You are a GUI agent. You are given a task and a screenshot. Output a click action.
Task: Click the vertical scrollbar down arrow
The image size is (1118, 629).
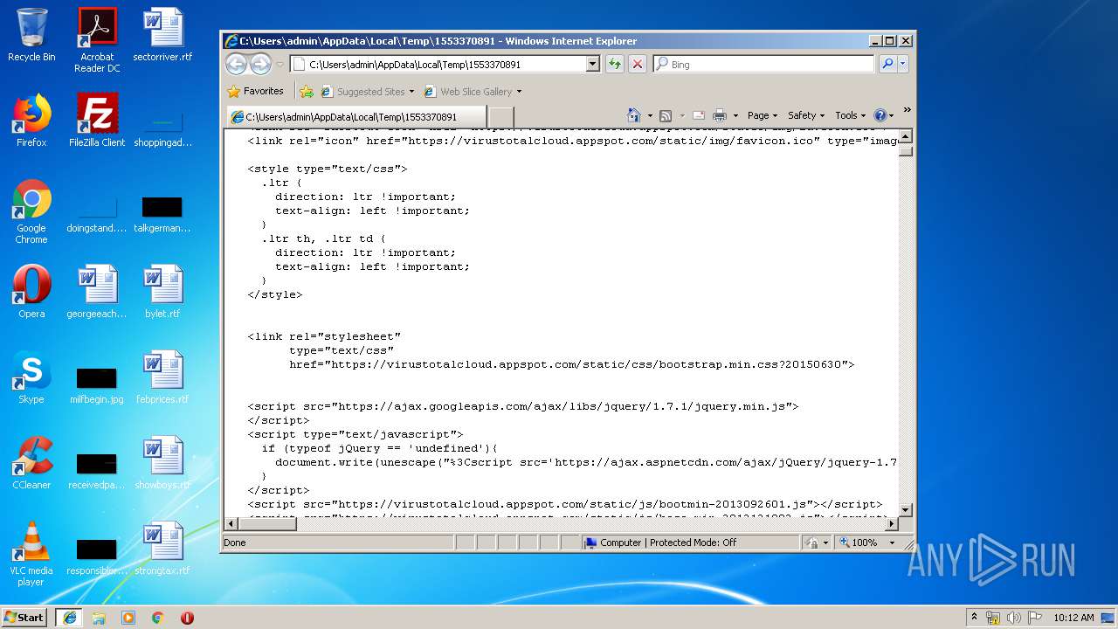(x=906, y=509)
